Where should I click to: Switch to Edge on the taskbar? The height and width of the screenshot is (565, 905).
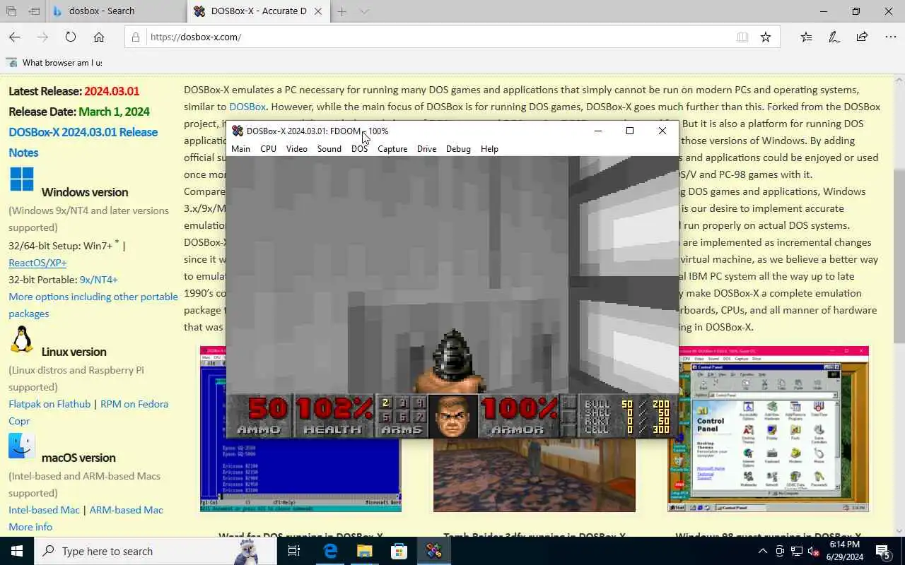click(x=330, y=551)
